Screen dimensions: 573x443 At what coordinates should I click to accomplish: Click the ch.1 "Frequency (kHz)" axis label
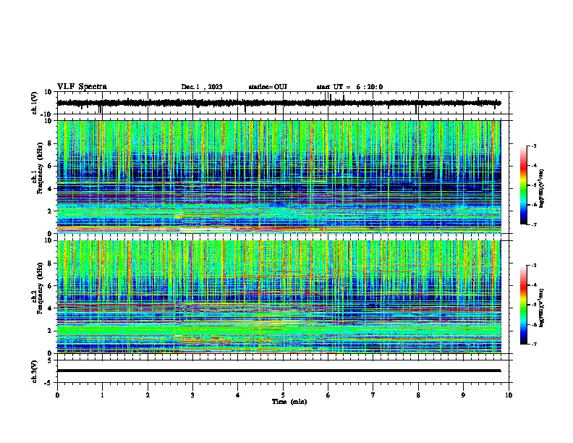pos(41,168)
